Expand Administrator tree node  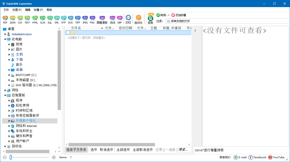tap(5, 34)
